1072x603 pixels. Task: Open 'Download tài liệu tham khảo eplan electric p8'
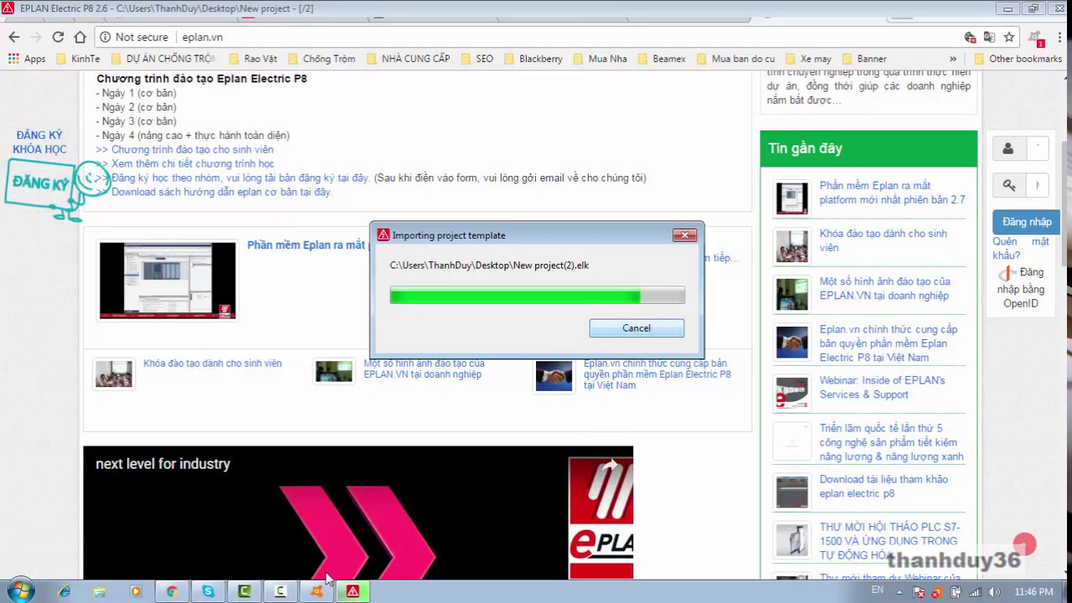coord(884,487)
